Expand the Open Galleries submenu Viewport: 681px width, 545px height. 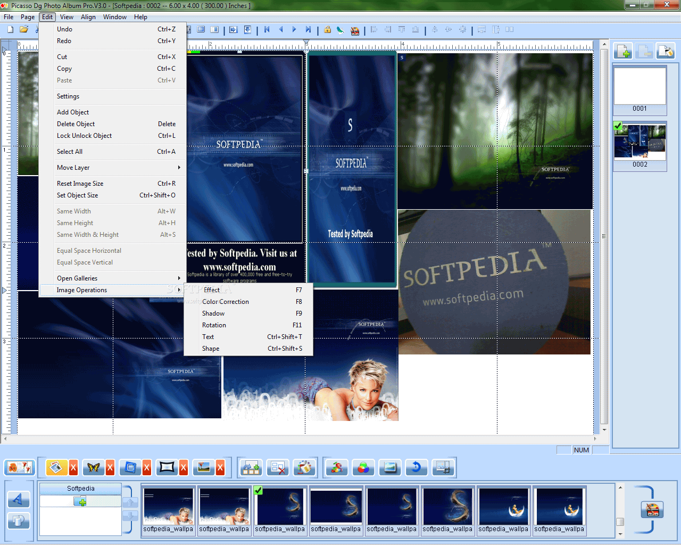click(x=113, y=278)
